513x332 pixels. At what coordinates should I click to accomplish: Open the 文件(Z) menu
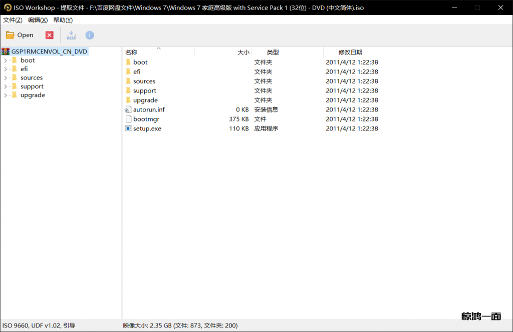point(13,20)
